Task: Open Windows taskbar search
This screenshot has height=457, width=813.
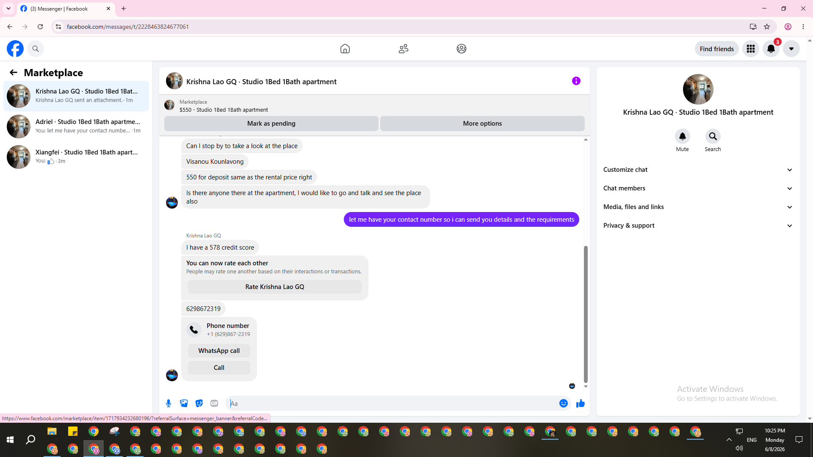Action: [x=30, y=440]
